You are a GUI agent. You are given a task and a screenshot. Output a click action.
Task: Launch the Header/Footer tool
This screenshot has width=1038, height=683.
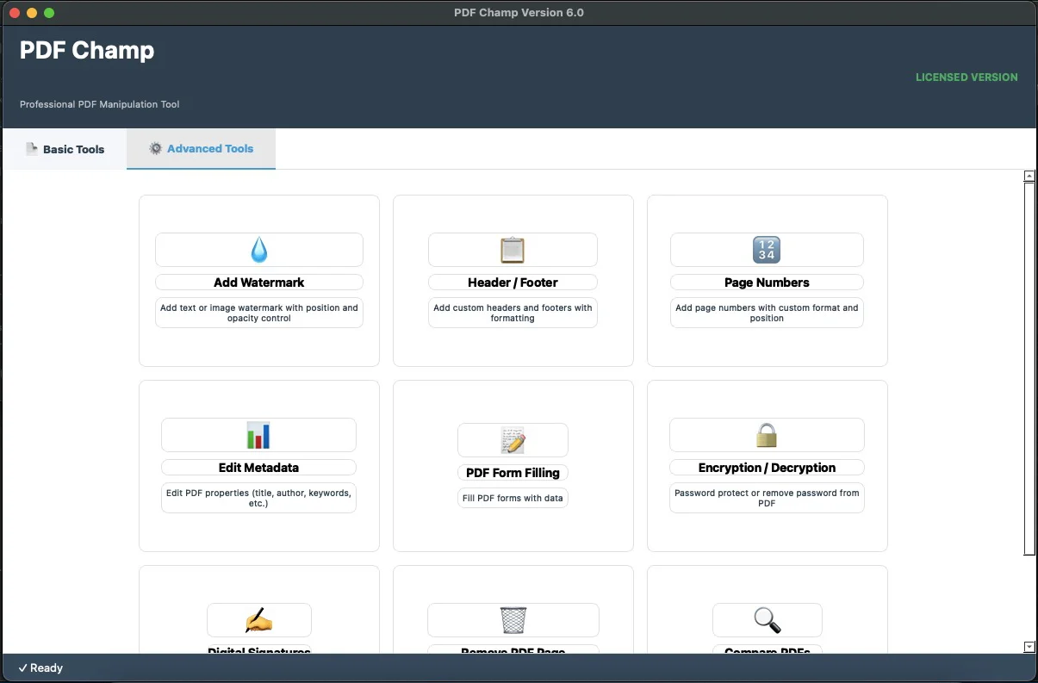coord(513,282)
